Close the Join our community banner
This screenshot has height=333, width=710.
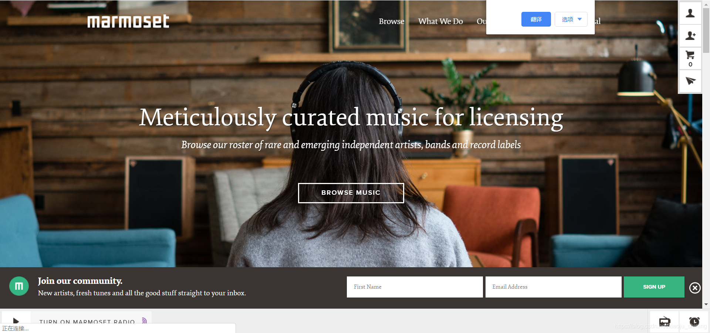[695, 288]
